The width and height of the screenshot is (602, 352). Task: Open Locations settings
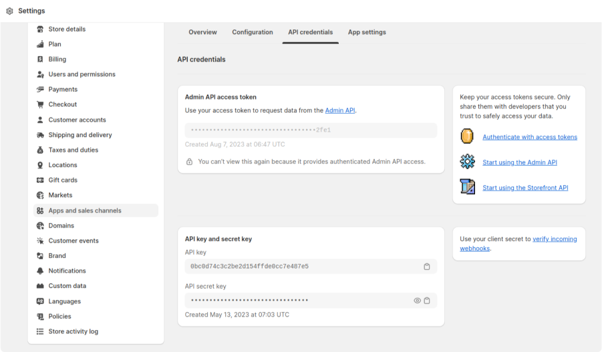63,165
